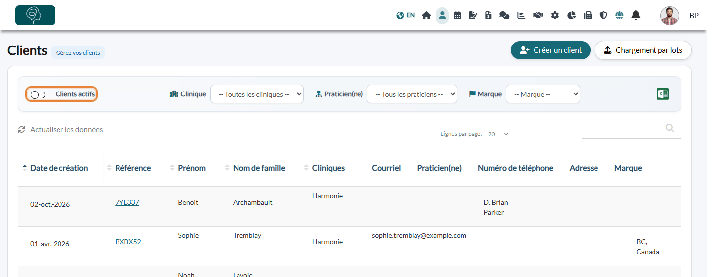This screenshot has height=277, width=714.
Task: Click the brain logo
Action: pyautogui.click(x=35, y=15)
